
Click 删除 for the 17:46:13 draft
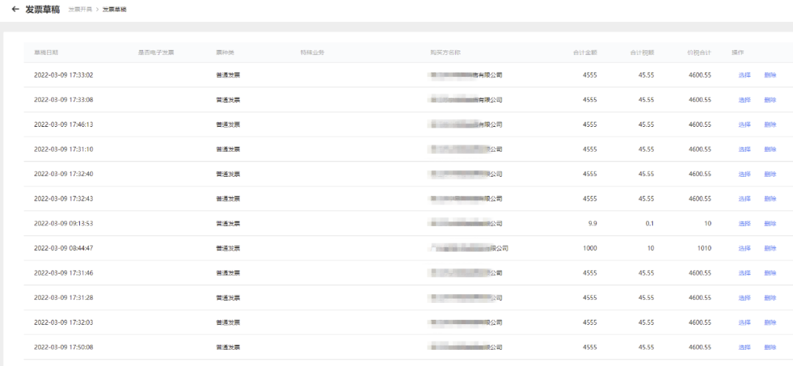click(x=770, y=125)
